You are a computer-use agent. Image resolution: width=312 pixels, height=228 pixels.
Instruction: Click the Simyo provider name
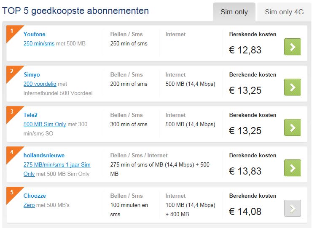32,74
